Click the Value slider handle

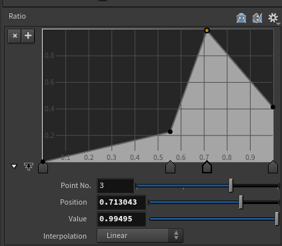pyautogui.click(x=277, y=219)
